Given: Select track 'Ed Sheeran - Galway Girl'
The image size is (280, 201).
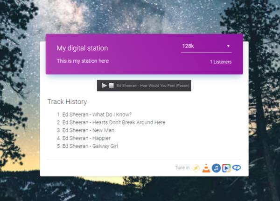Looking at the screenshot, I should [x=90, y=146].
